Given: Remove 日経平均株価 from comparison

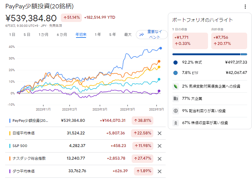Looking at the screenshot, I should tap(159, 133).
